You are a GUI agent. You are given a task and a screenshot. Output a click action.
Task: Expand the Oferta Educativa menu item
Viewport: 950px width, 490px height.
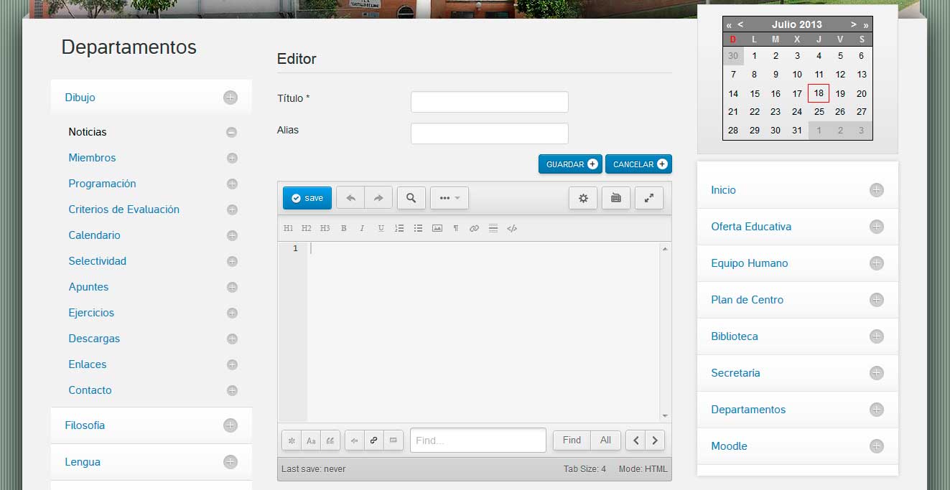[876, 227]
